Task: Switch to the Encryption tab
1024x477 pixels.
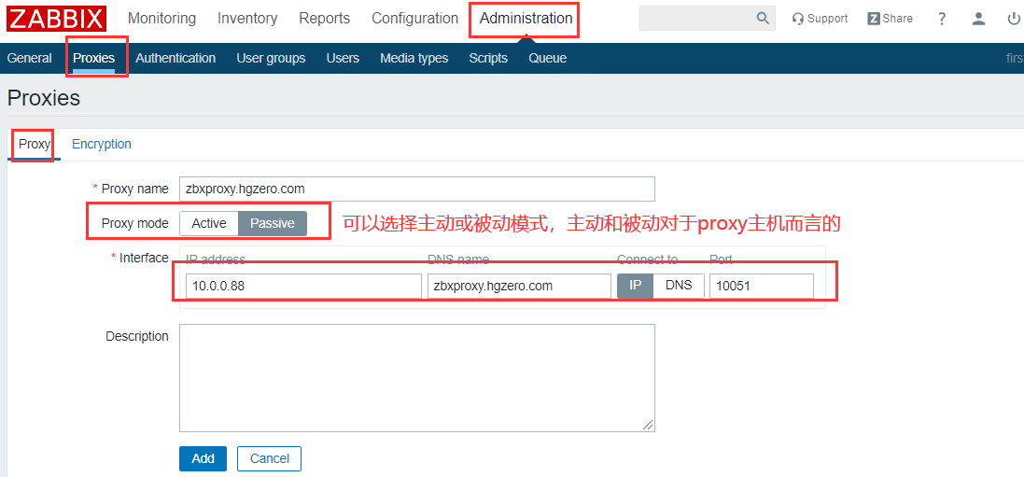Action: pos(101,144)
